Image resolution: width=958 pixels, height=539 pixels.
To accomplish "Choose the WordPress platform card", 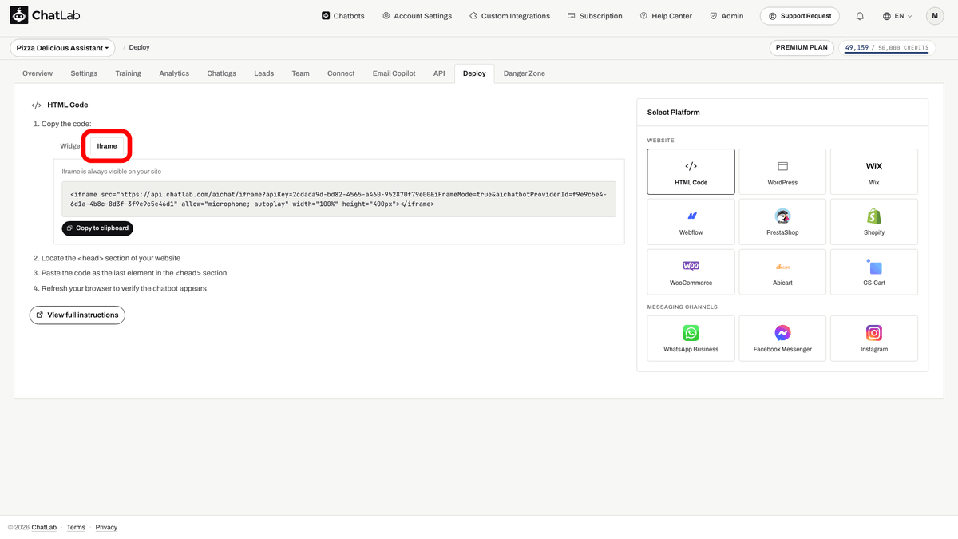I will pos(782,172).
